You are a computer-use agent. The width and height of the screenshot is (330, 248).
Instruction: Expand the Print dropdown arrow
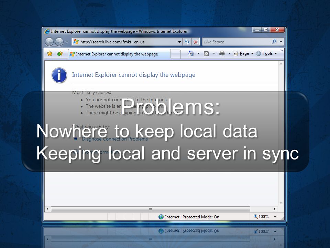pyautogui.click(x=229, y=53)
